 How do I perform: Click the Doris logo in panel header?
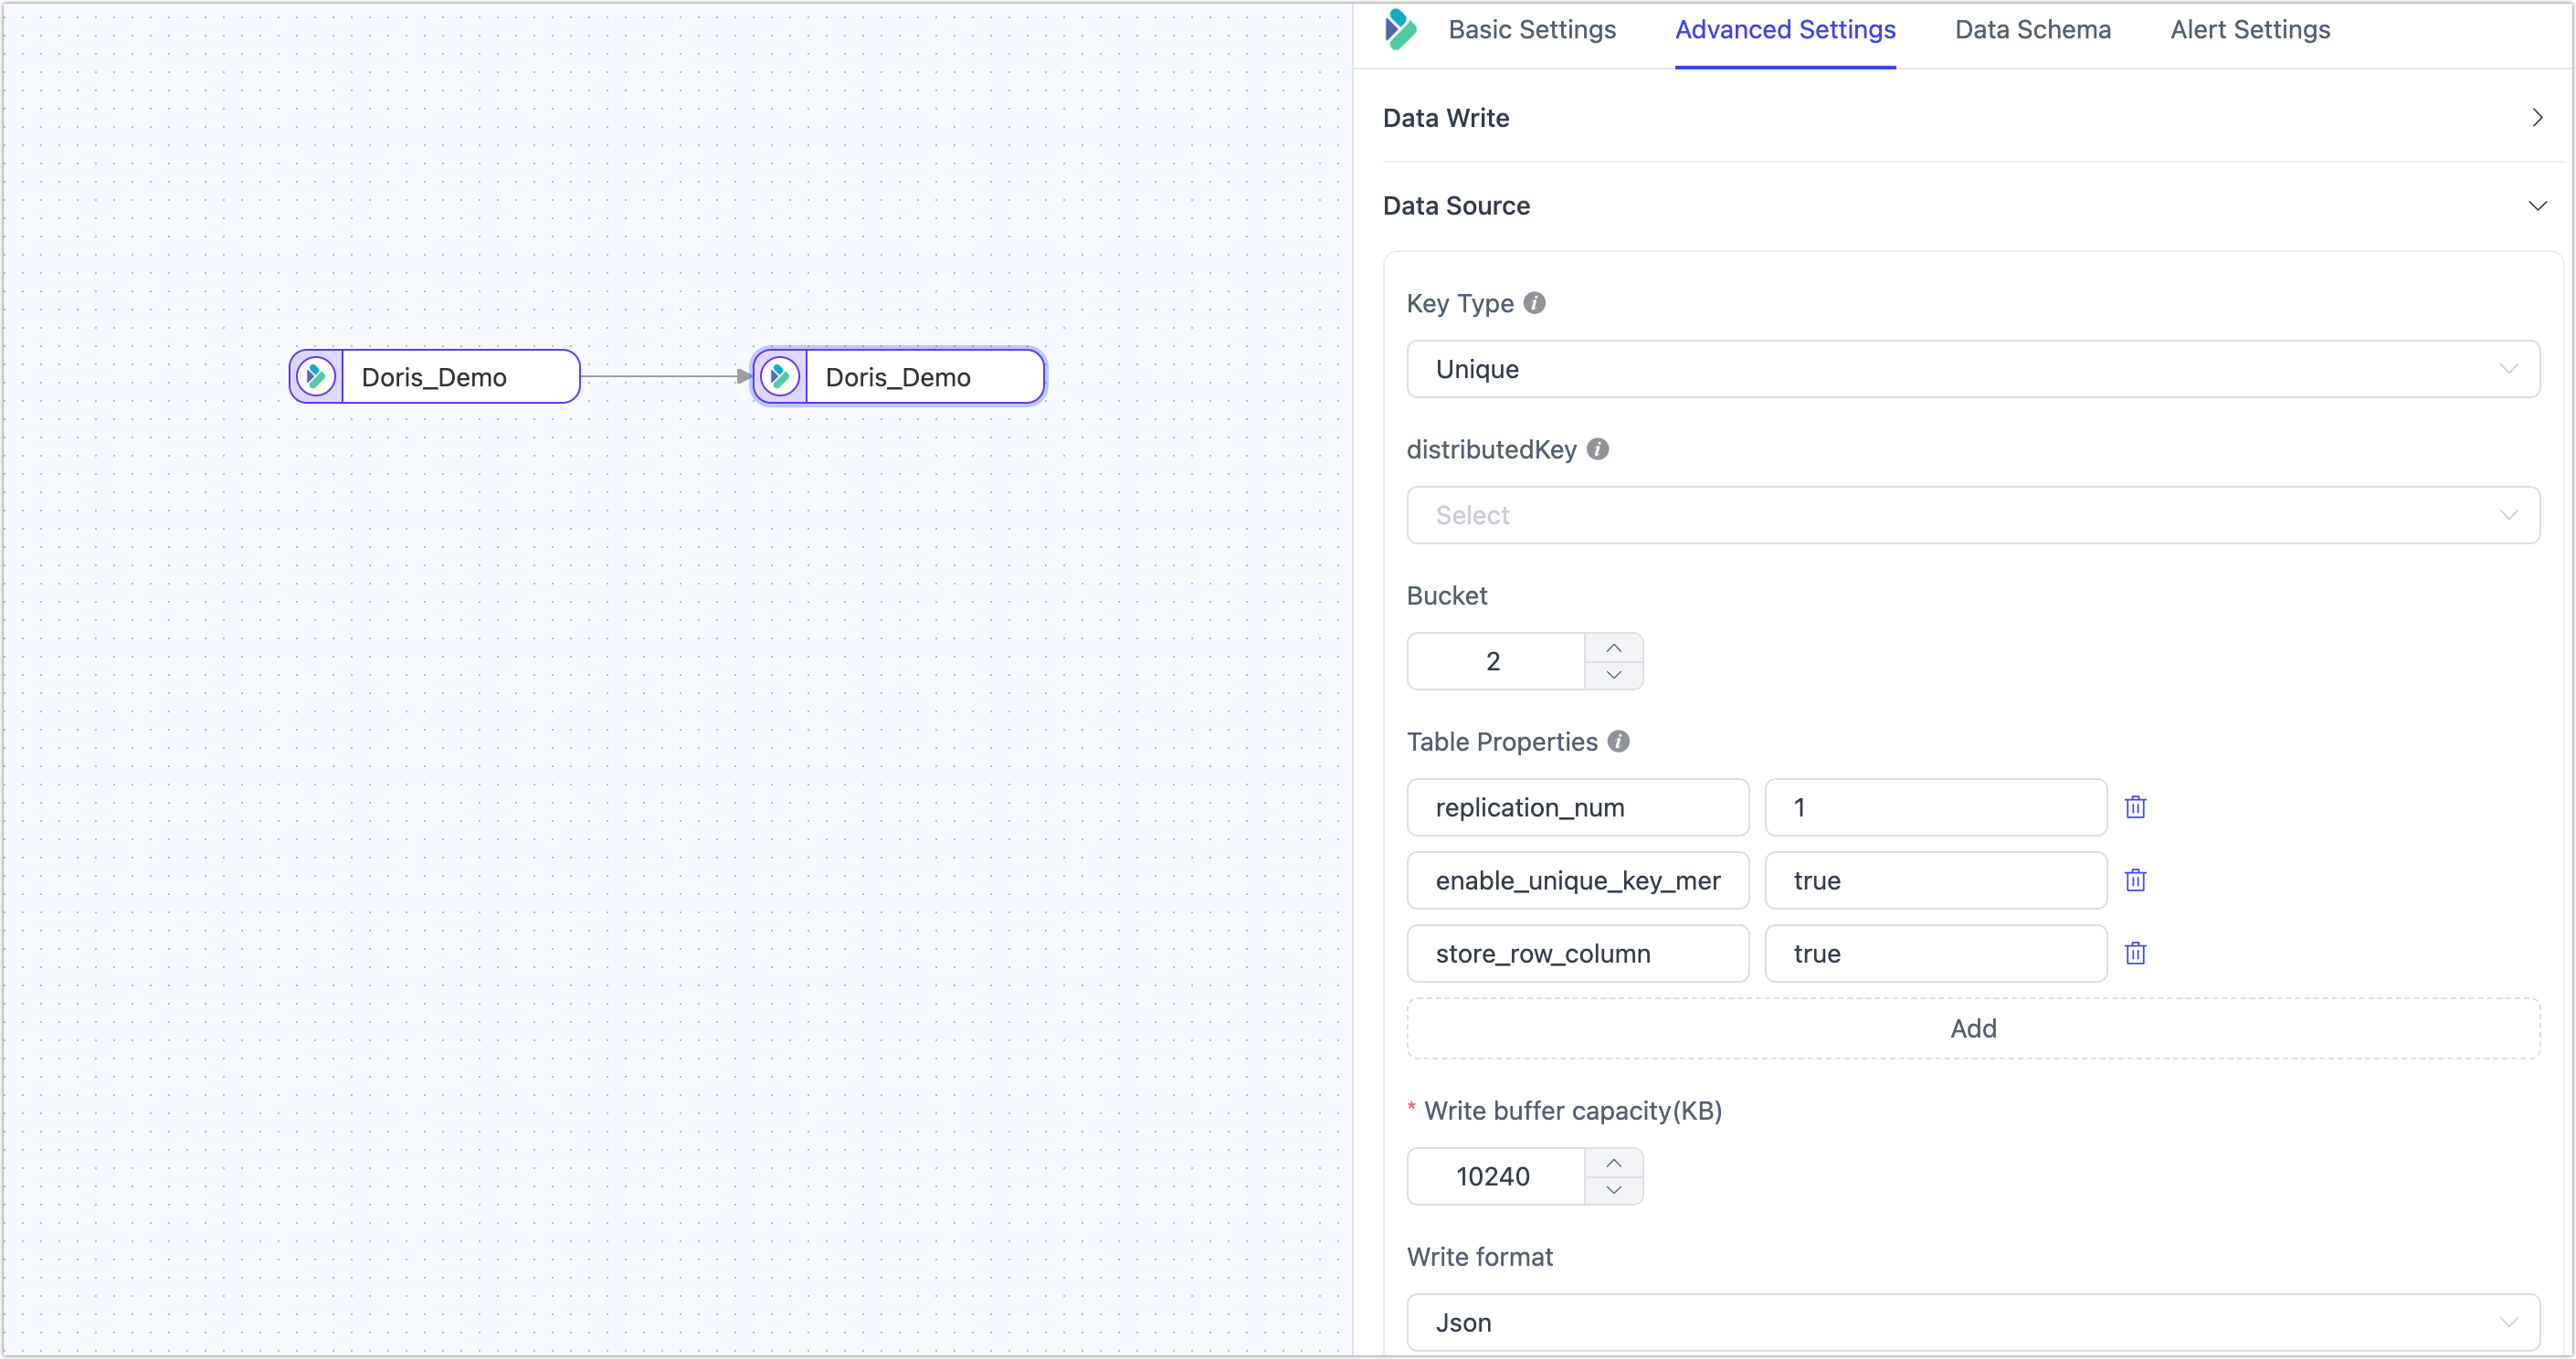(x=1400, y=29)
